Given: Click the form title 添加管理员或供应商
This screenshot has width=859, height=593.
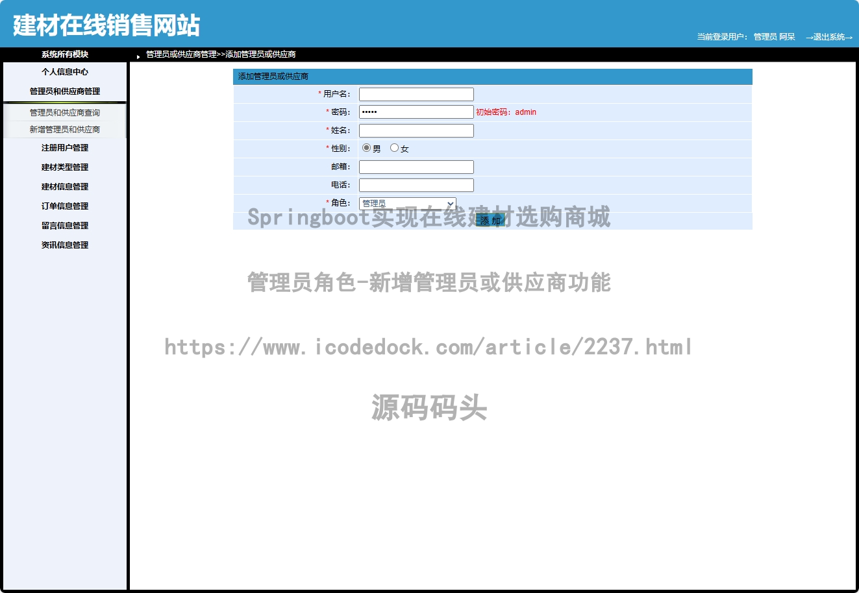Looking at the screenshot, I should (273, 77).
